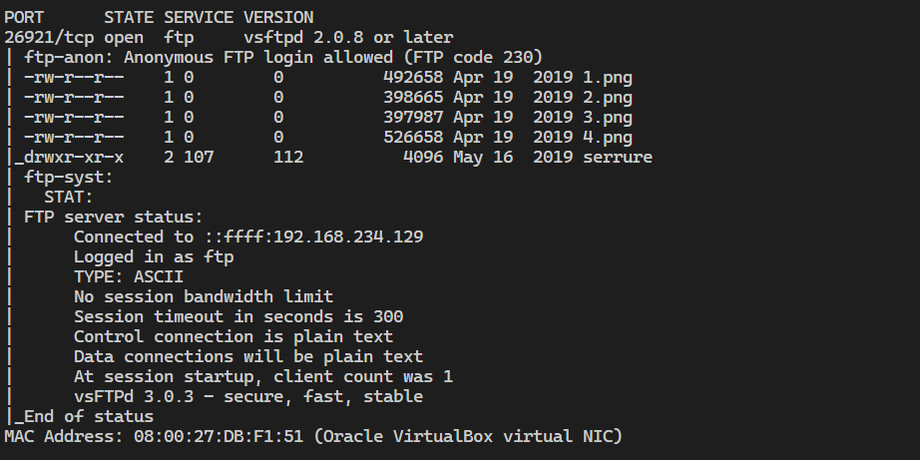Screen dimensions: 920x460
Task: Click the 'Oracle VirtualBox virtual NIC' text
Action: (x=468, y=436)
